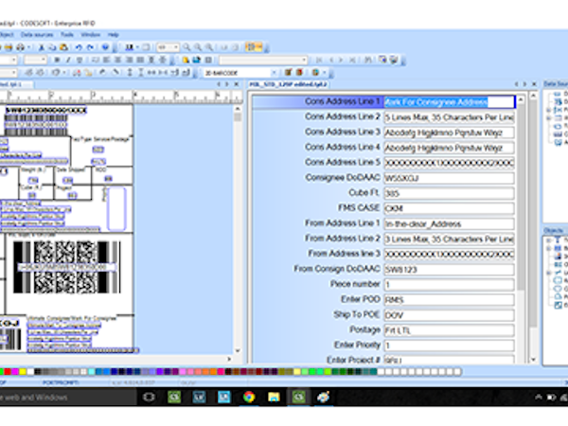Click the blue Help icon in toolbar
The height and width of the screenshot is (426, 568).
(x=105, y=47)
